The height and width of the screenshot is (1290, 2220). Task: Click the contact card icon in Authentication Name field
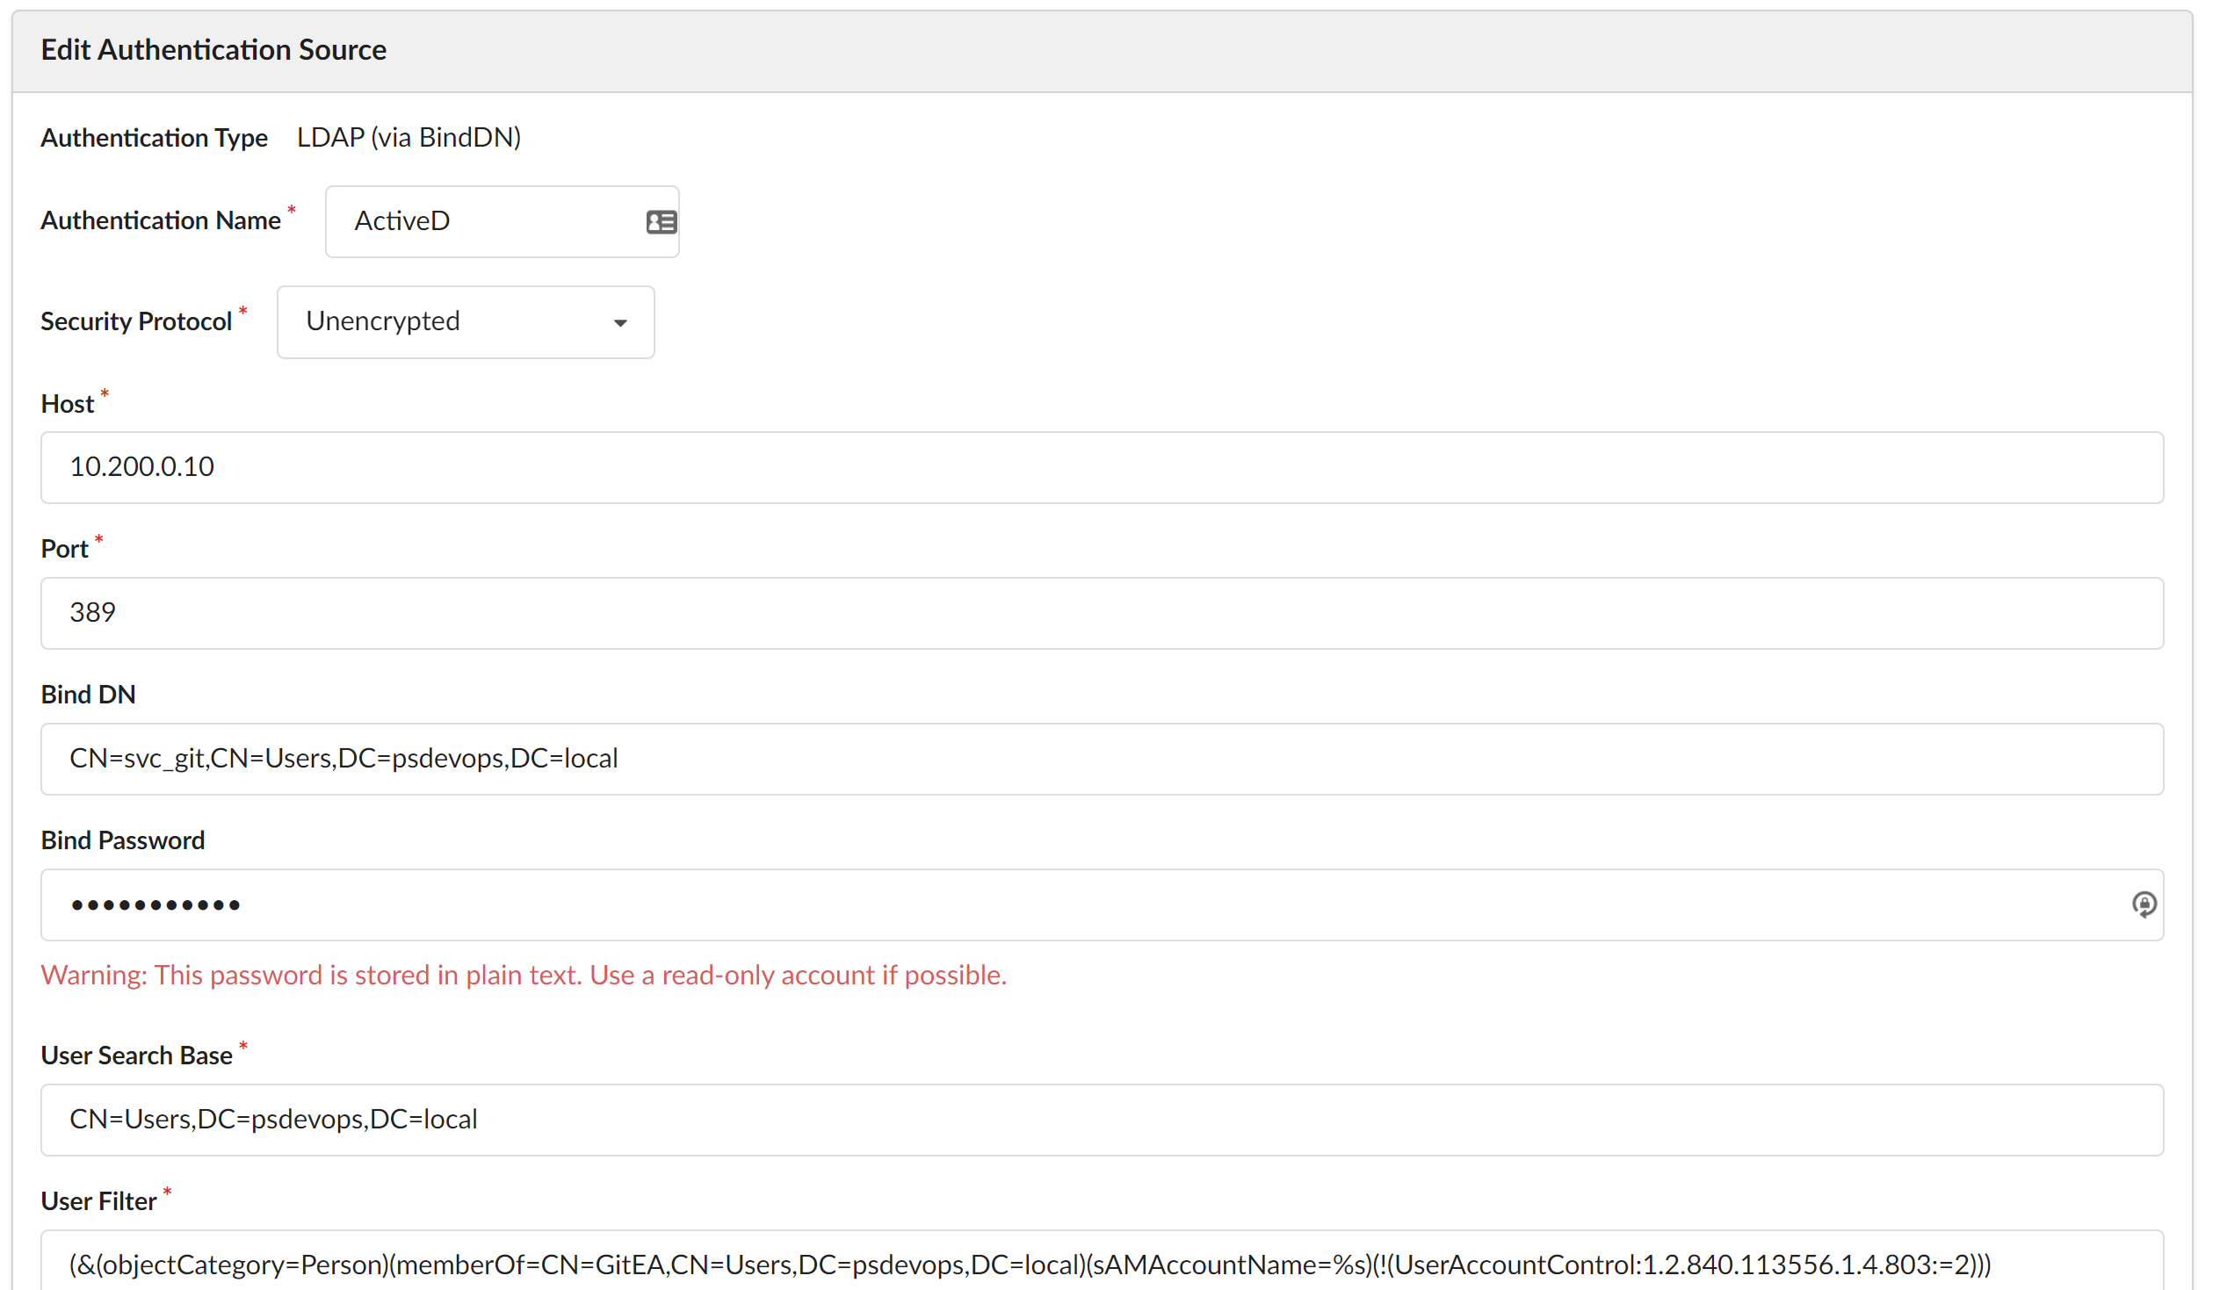point(661,222)
